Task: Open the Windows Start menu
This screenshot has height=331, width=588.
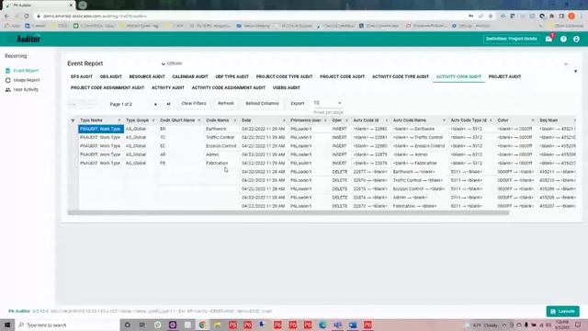Action: [x=7, y=325]
